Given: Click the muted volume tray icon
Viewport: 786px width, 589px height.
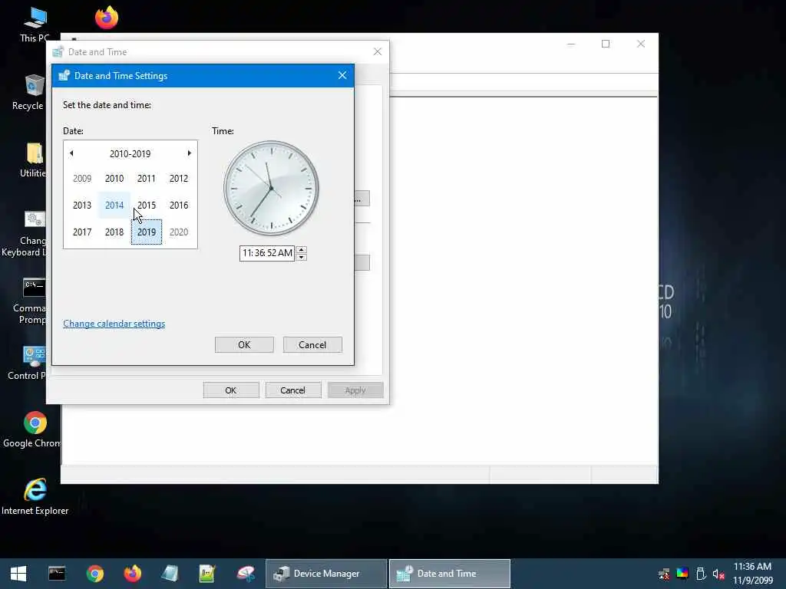Looking at the screenshot, I should click(x=718, y=574).
